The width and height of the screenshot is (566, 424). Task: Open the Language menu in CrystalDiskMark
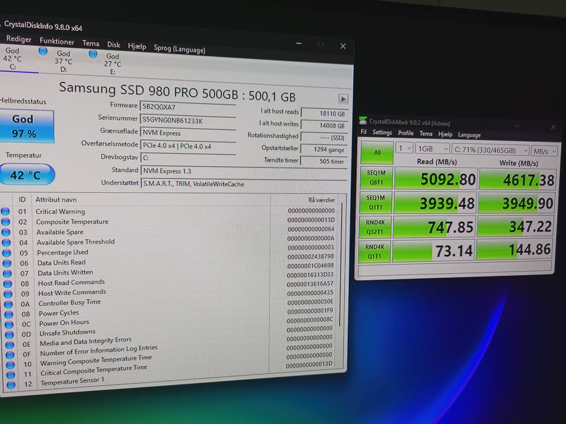[x=469, y=135]
